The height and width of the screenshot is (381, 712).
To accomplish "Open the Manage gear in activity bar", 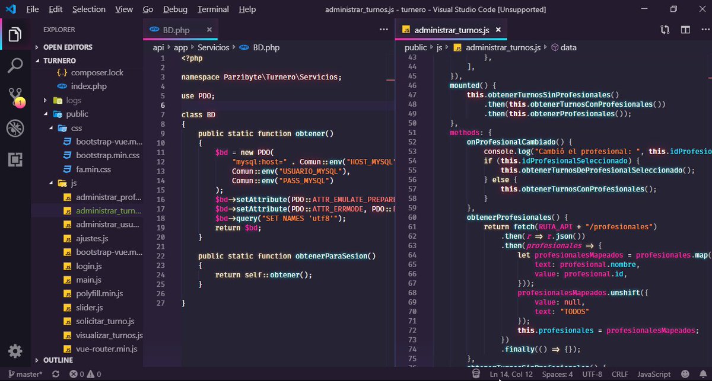I will 15,351.
